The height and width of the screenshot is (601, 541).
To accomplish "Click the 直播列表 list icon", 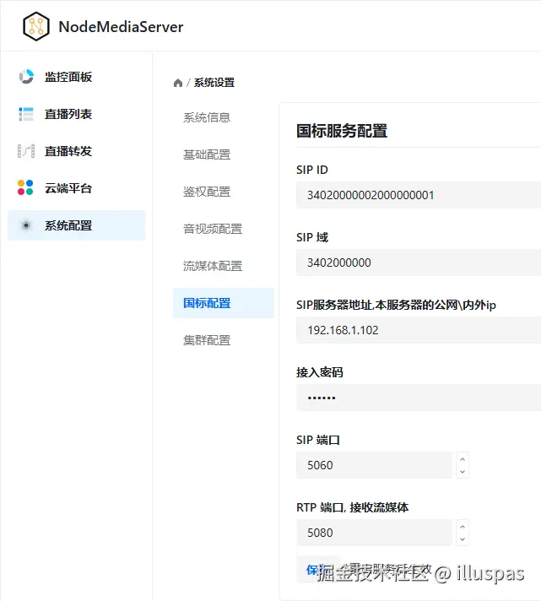I will pos(26,114).
